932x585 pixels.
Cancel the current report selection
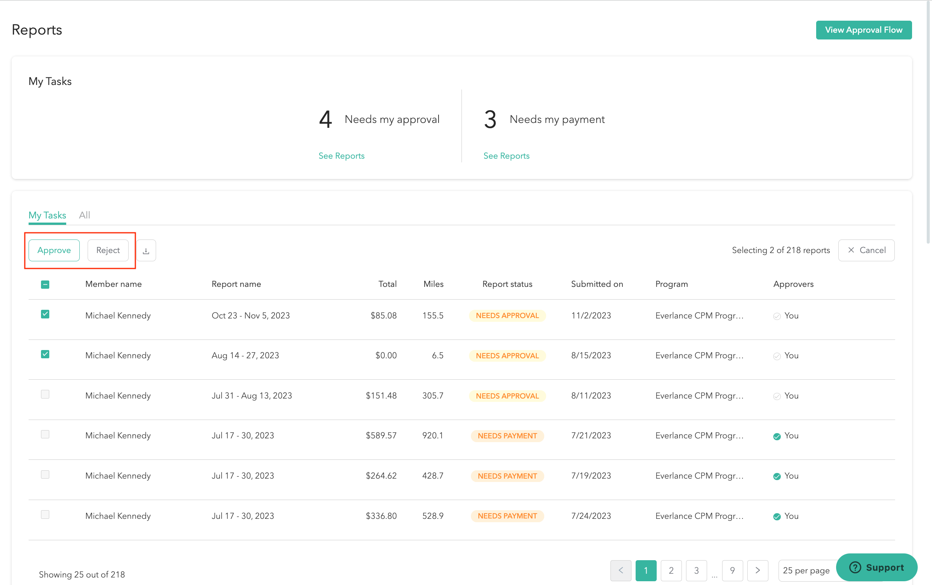866,250
